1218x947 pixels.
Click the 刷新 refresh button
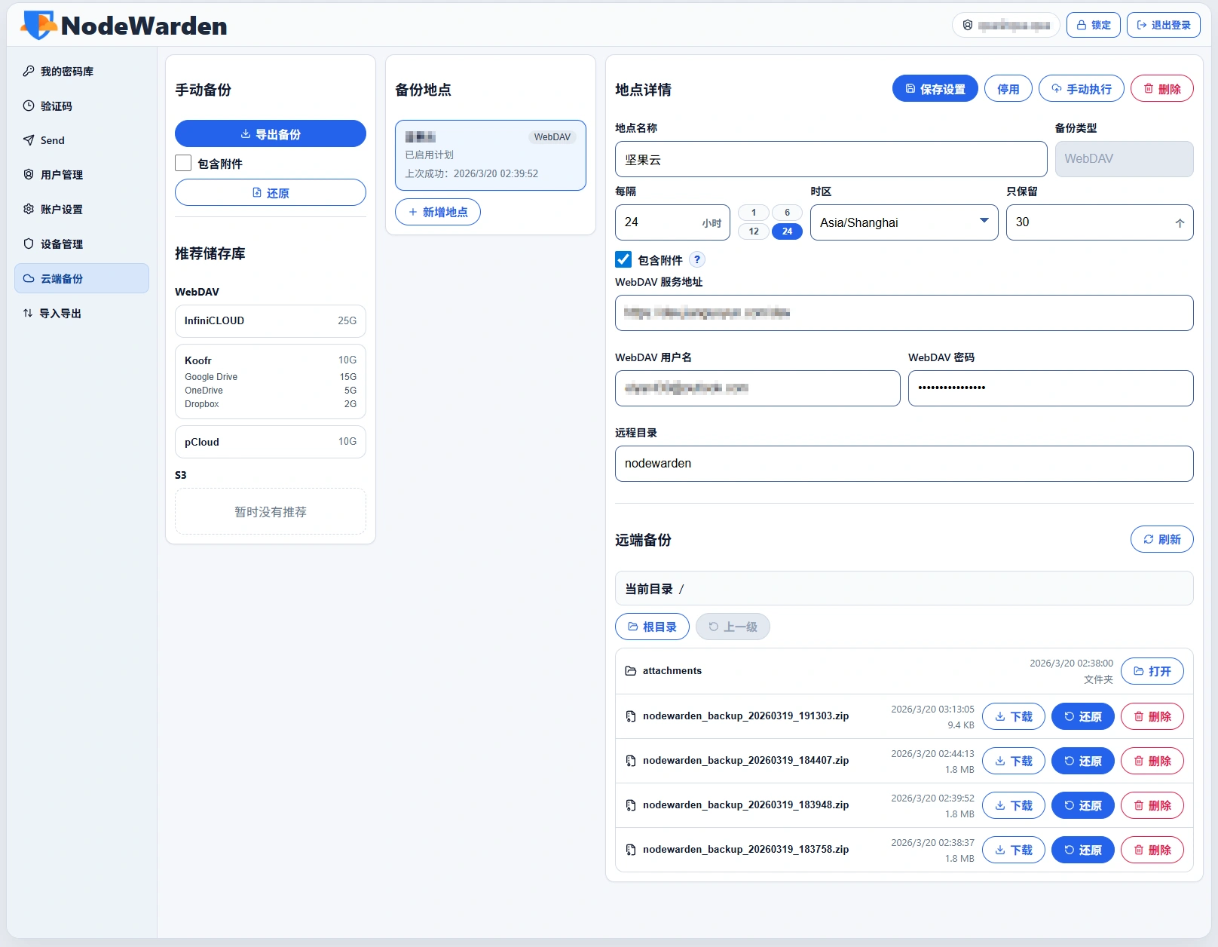(x=1161, y=539)
